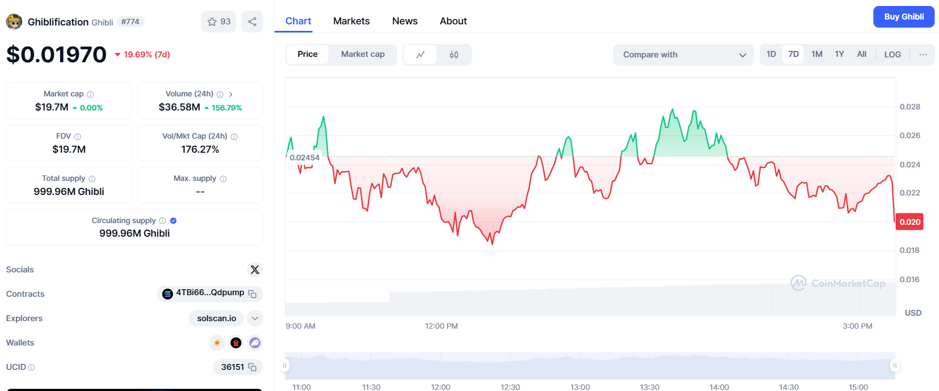Image resolution: width=939 pixels, height=391 pixels.
Task: Open the solscan.io explorer link
Action: point(216,318)
